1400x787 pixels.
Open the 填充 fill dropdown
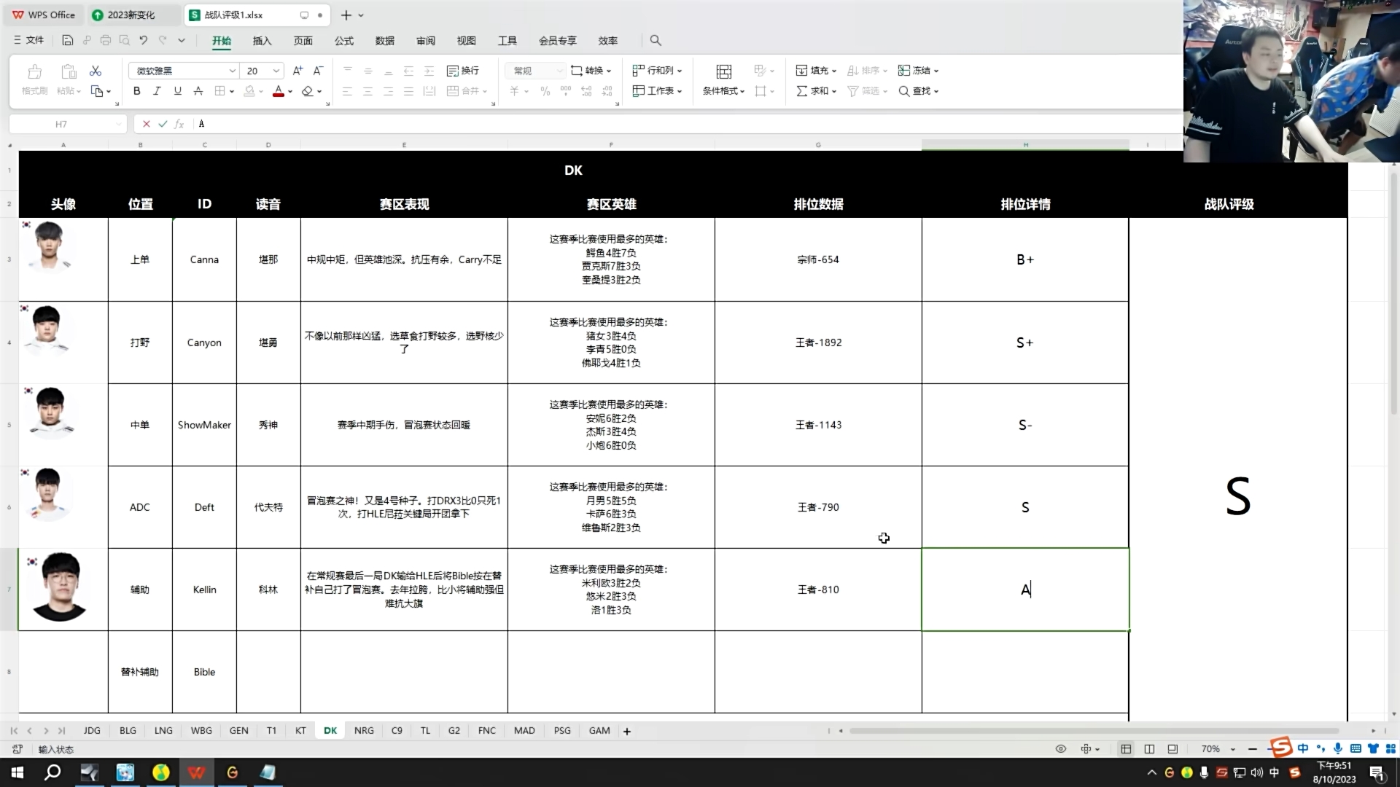pyautogui.click(x=816, y=71)
